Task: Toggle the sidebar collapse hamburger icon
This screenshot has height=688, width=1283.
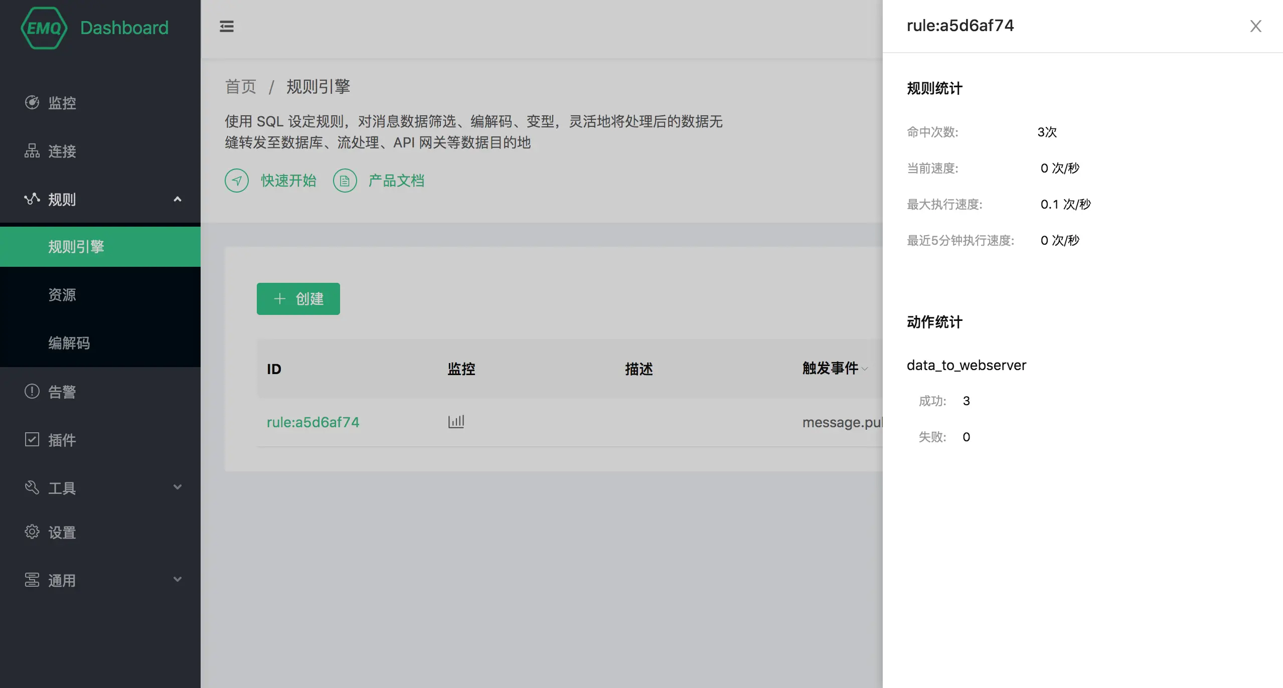Action: [227, 27]
